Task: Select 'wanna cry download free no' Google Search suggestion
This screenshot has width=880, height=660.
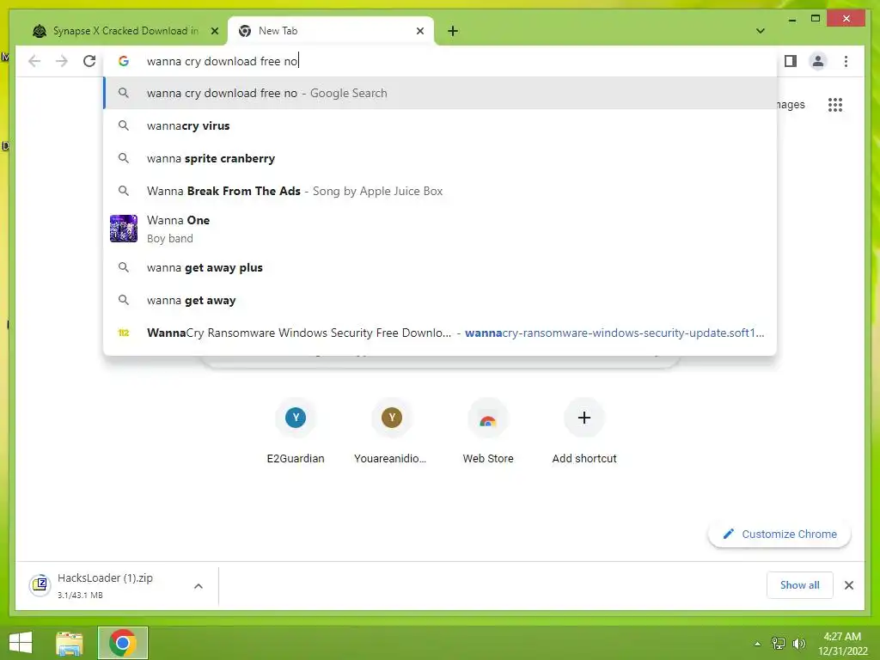Action: tap(441, 93)
